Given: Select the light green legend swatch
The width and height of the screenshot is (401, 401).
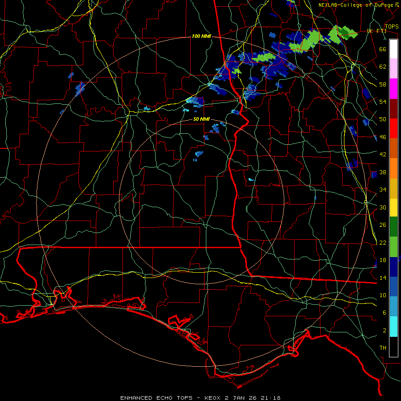Looking at the screenshot, I should tap(393, 247).
